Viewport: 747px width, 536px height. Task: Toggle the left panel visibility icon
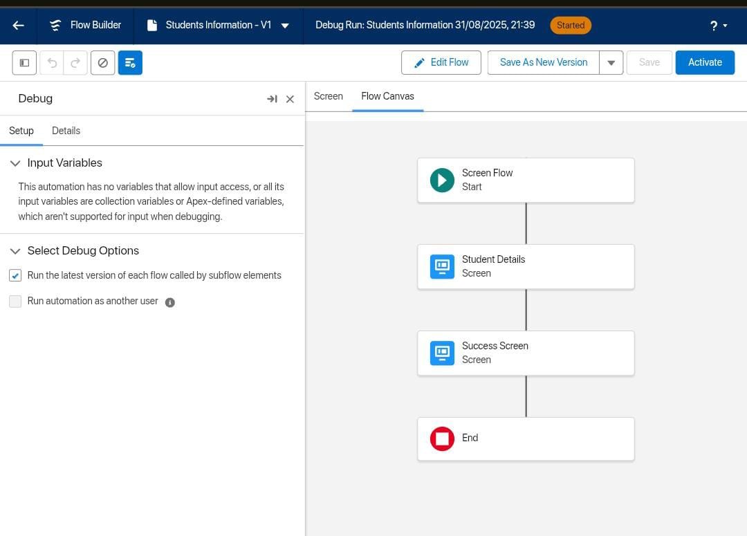click(x=24, y=62)
